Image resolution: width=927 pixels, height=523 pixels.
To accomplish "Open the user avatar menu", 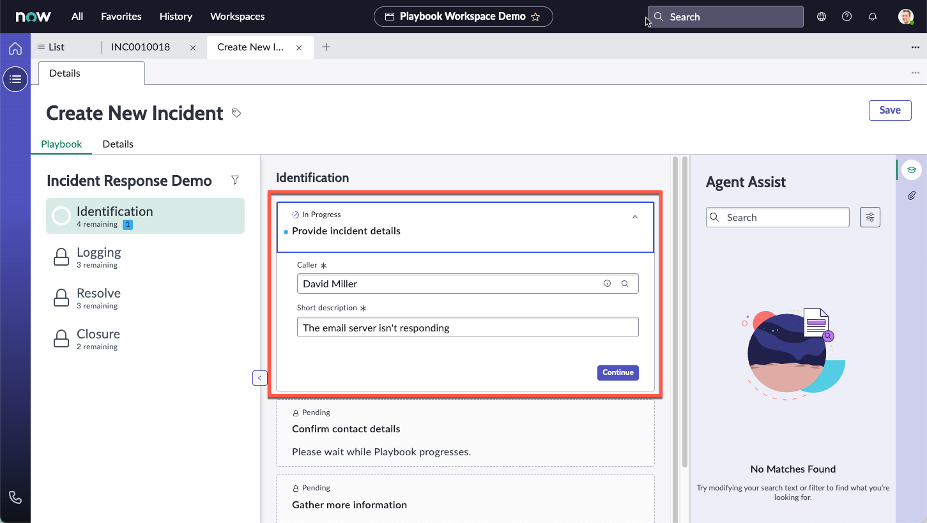I will tap(906, 17).
